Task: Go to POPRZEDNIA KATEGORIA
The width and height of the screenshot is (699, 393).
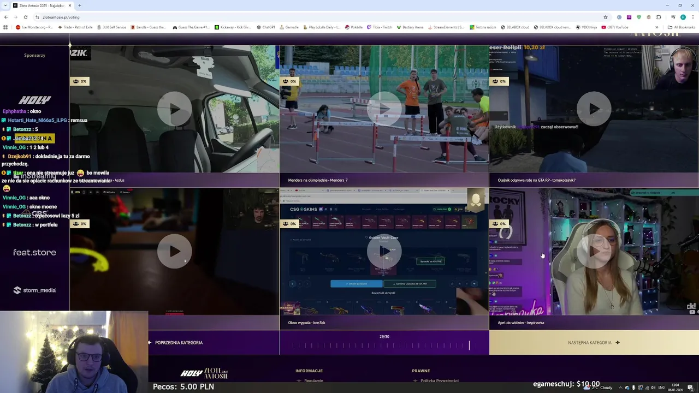Action: coord(175,343)
